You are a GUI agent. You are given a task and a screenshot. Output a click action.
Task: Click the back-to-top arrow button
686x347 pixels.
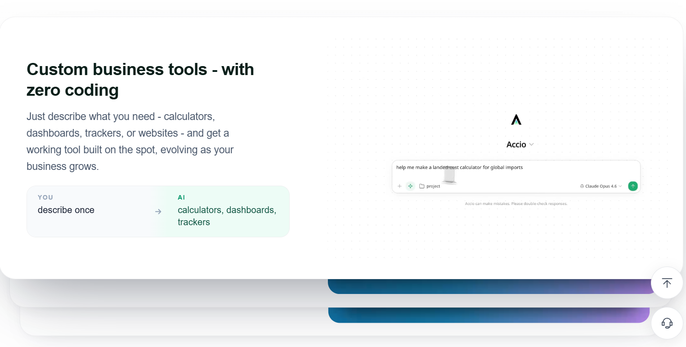[667, 283]
